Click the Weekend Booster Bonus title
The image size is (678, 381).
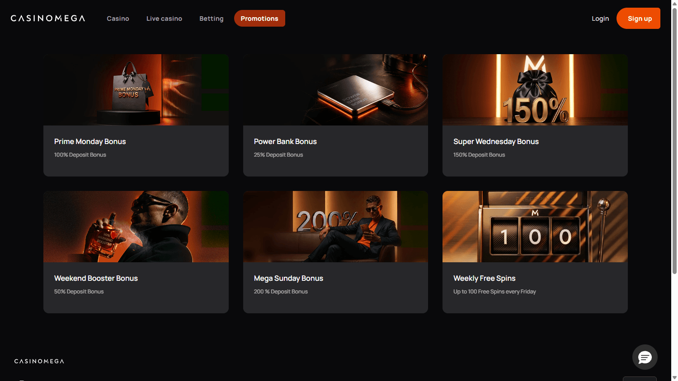pyautogui.click(x=96, y=279)
